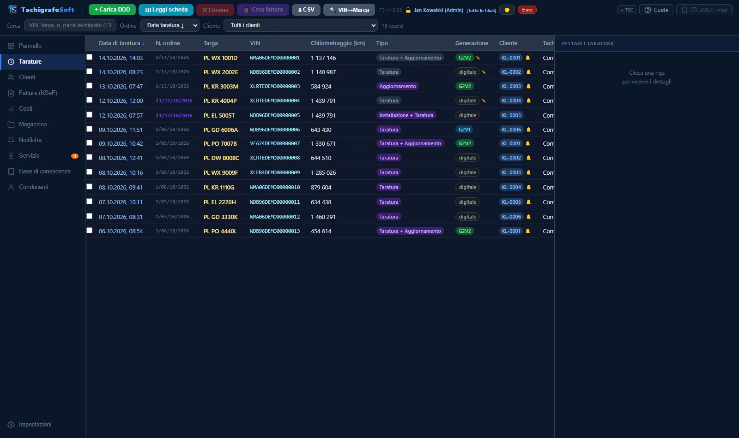This screenshot has width=739, height=438.
Task: Tick the checkbox for the PL WX 1001D row
Action: [x=90, y=57]
